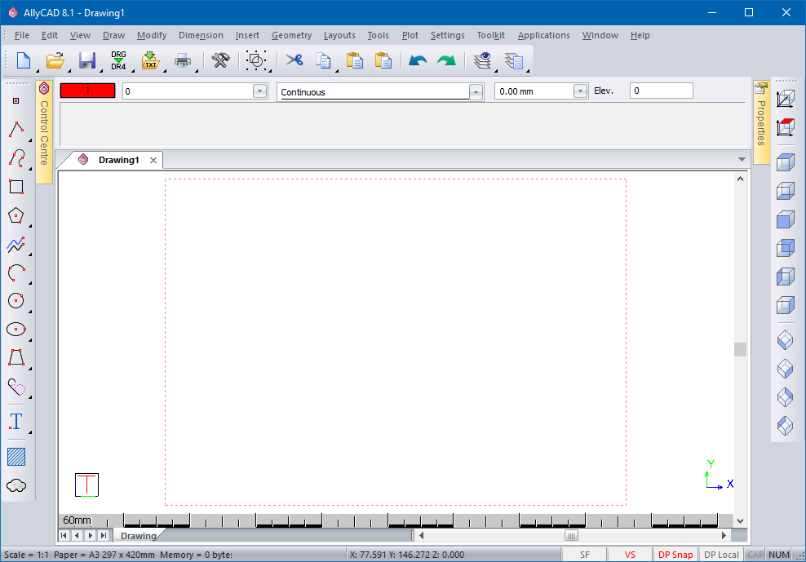Switch to the Drawing1 document tab
Screen dimensions: 806x562
118,160
